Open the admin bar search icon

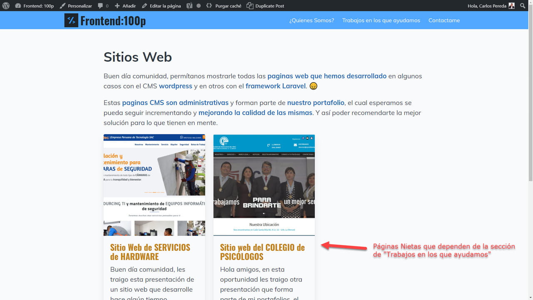coord(523,6)
